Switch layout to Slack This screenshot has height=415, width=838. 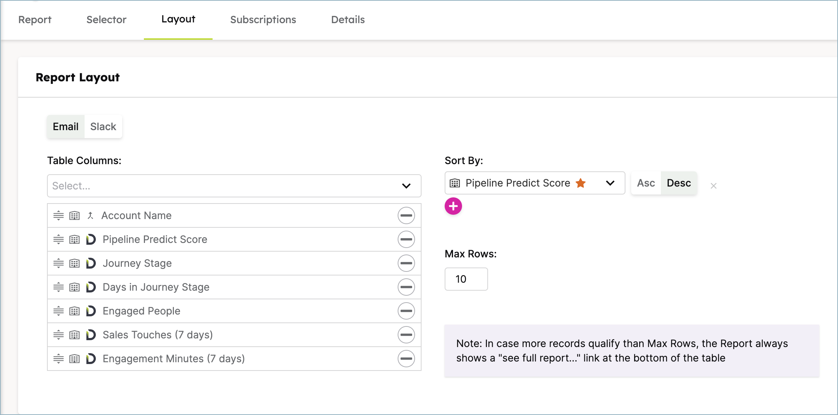click(103, 127)
